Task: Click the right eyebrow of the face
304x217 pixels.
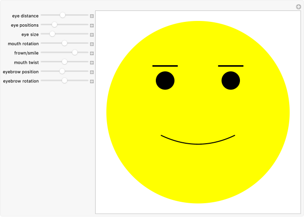Action: [231, 66]
